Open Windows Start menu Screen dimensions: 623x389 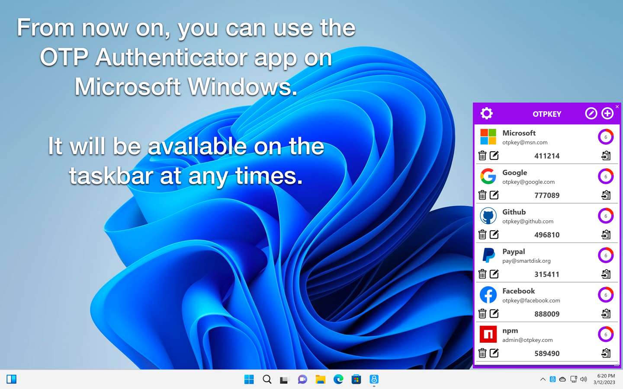249,379
